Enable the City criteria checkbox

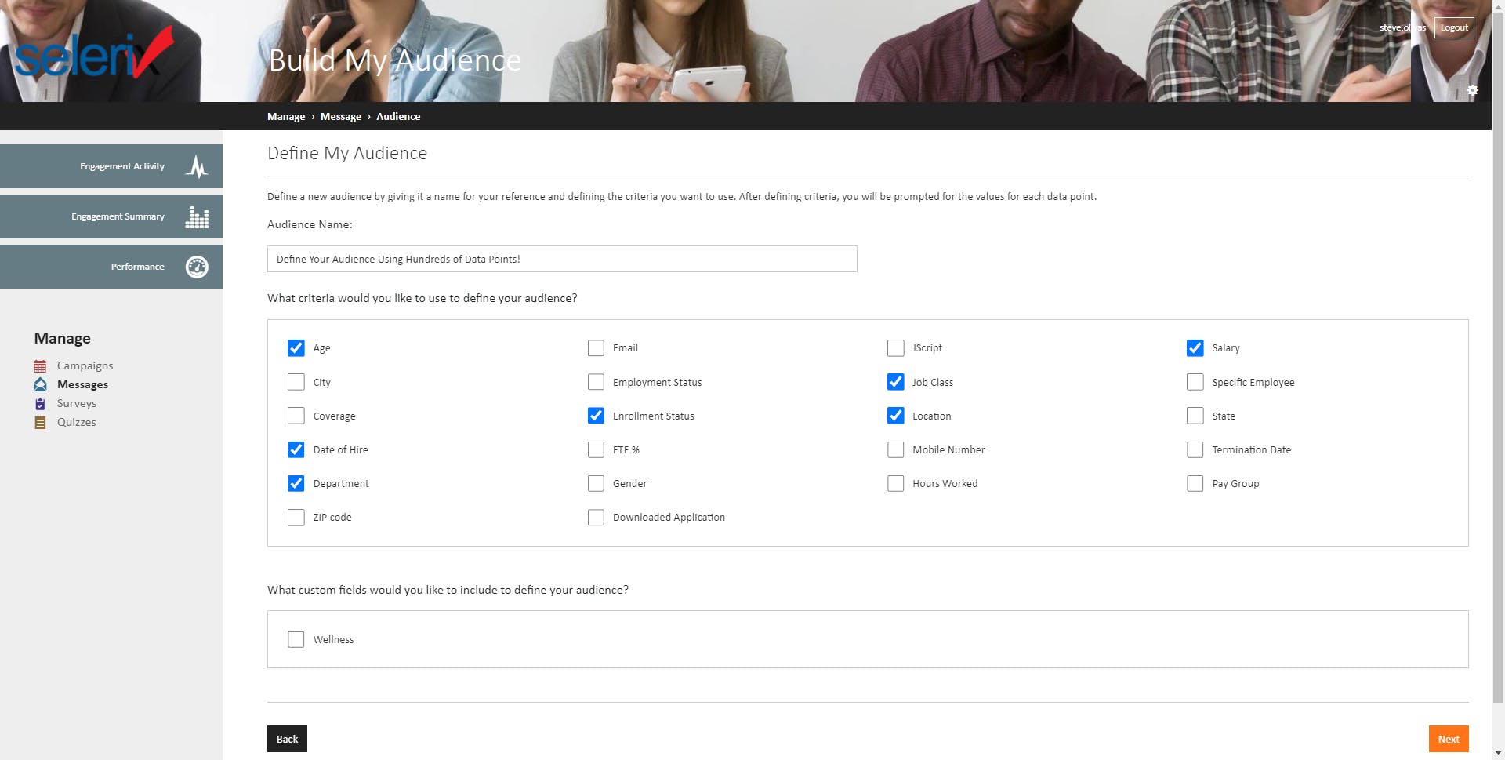[x=296, y=382]
